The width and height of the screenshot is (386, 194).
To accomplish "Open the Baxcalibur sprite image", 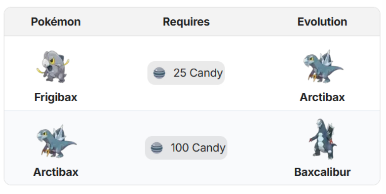I will (323, 139).
